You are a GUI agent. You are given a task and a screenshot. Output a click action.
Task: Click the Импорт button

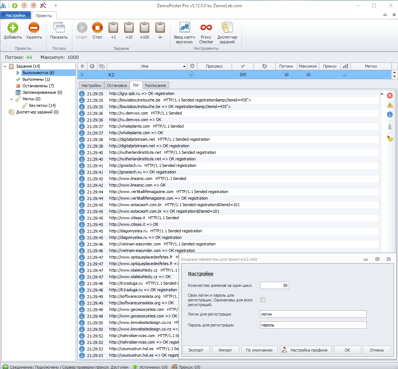(226, 350)
